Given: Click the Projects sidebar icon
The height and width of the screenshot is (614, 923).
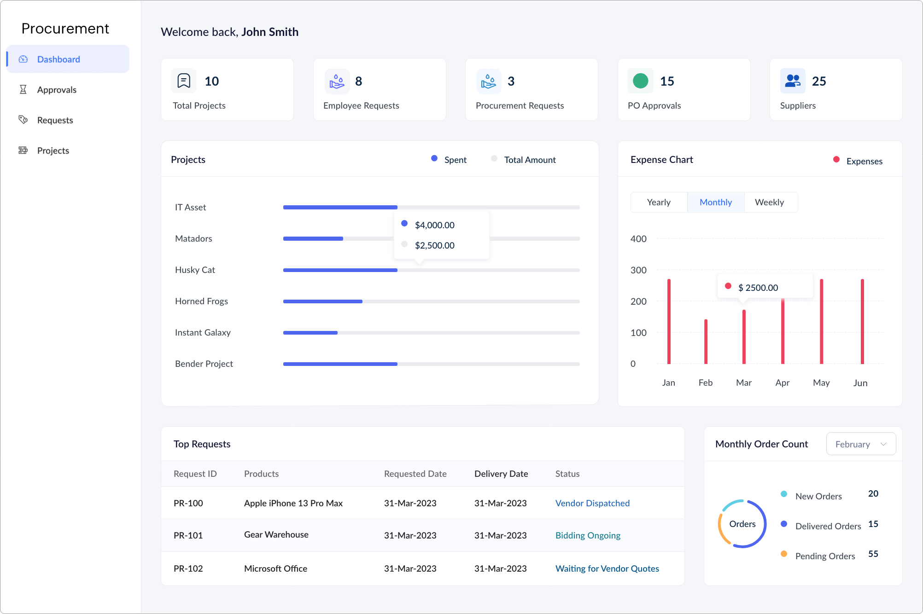Looking at the screenshot, I should 22,150.
